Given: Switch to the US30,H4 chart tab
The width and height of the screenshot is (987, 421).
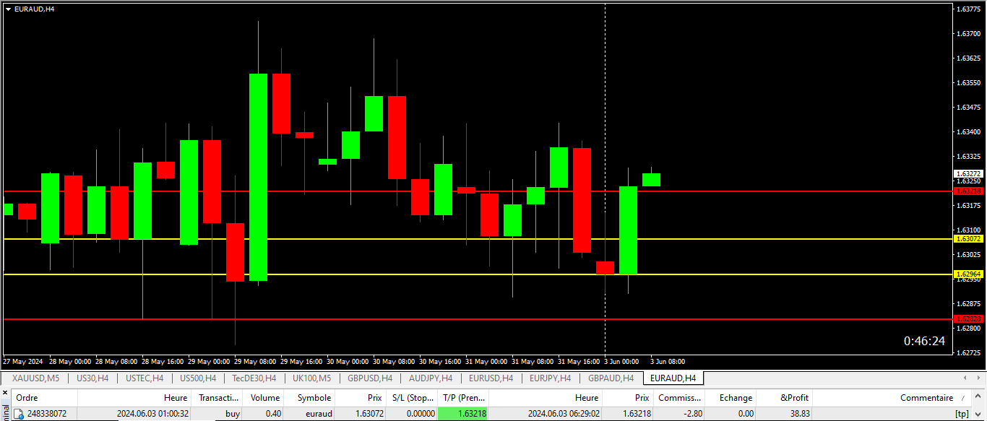Looking at the screenshot, I should [92, 378].
